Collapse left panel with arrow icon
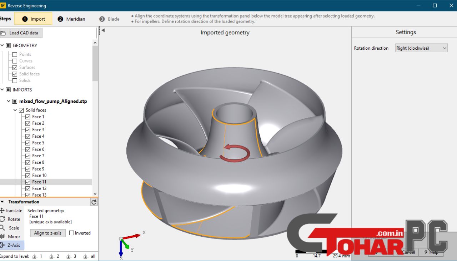The width and height of the screenshot is (457, 261). (x=103, y=30)
